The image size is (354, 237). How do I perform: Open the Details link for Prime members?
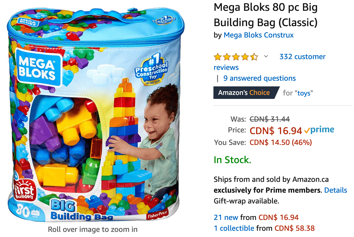[336, 190]
